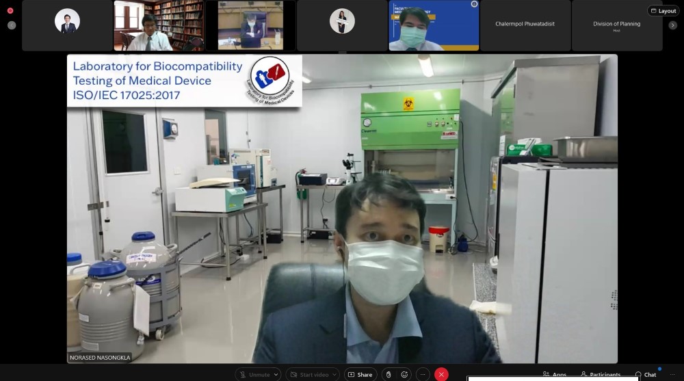Screen dimensions: 684x381
Task: Expand the Start video options arrow
Action: (x=334, y=375)
